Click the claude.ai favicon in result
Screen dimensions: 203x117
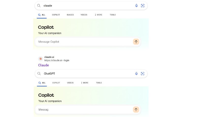tap(41, 59)
